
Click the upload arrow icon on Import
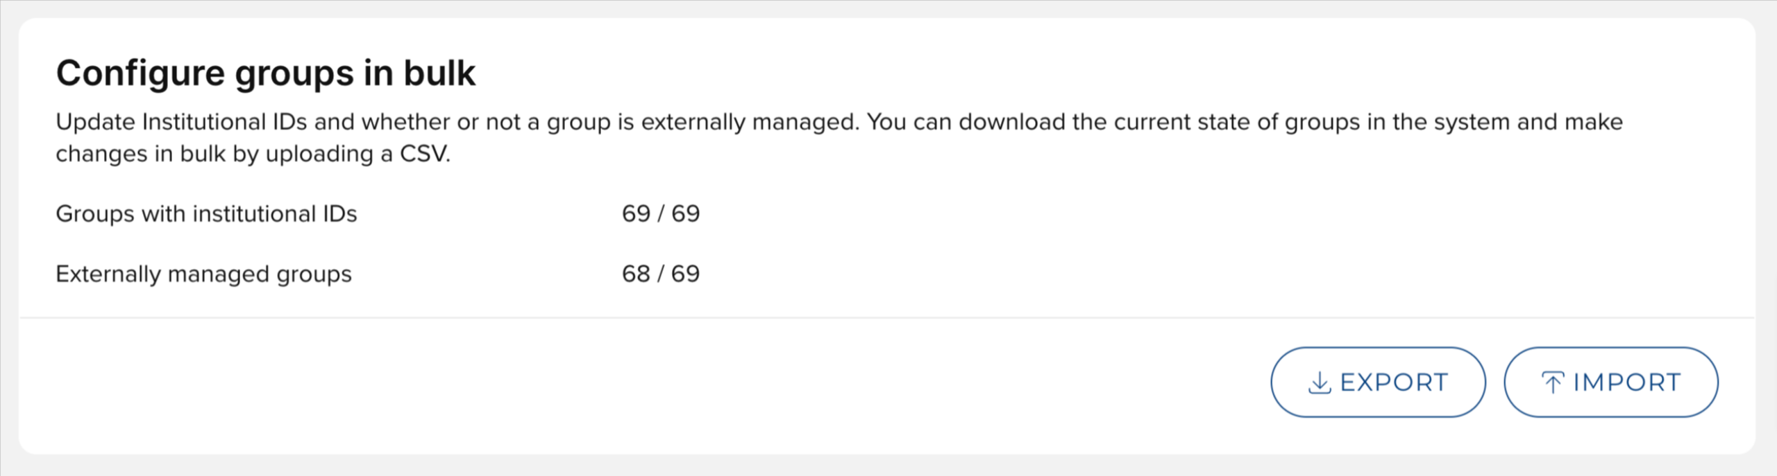click(x=1552, y=382)
